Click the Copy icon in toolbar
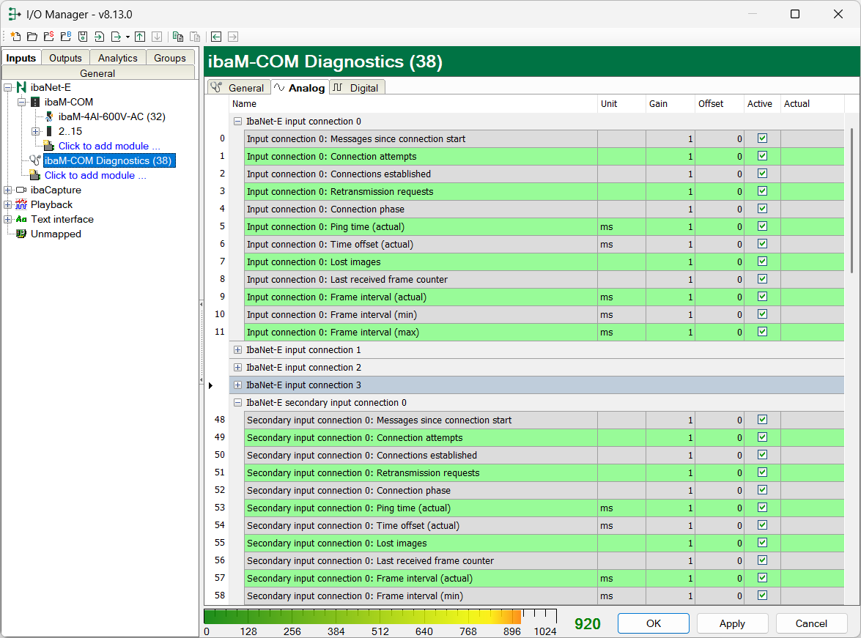861x638 pixels. (x=178, y=37)
